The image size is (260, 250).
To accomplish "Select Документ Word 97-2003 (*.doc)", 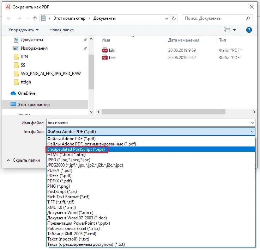I will (151, 218).
